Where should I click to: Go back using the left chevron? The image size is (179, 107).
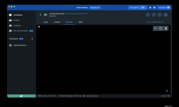click(40, 15)
